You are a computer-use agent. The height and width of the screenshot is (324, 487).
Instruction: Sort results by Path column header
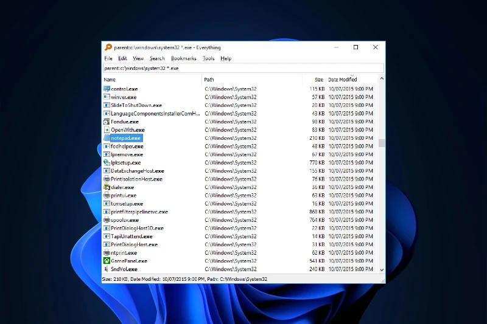pos(252,80)
